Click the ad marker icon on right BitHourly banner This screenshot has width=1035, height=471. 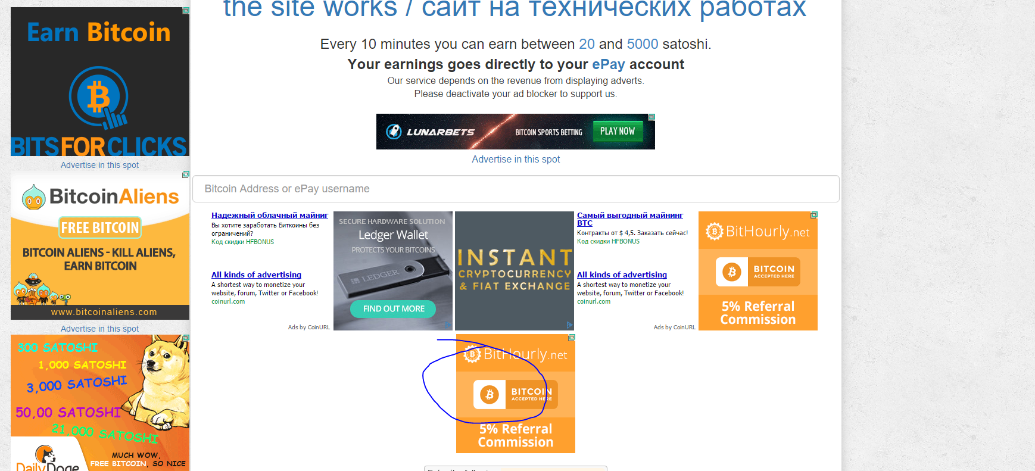tap(814, 215)
